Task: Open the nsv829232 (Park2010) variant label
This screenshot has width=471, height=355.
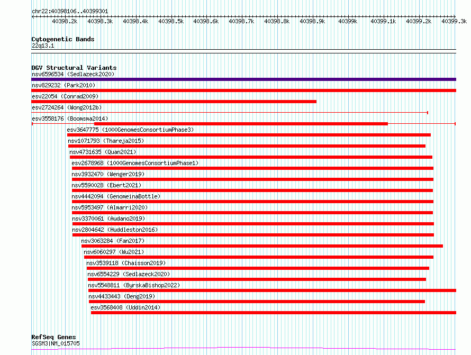Action: (64, 85)
